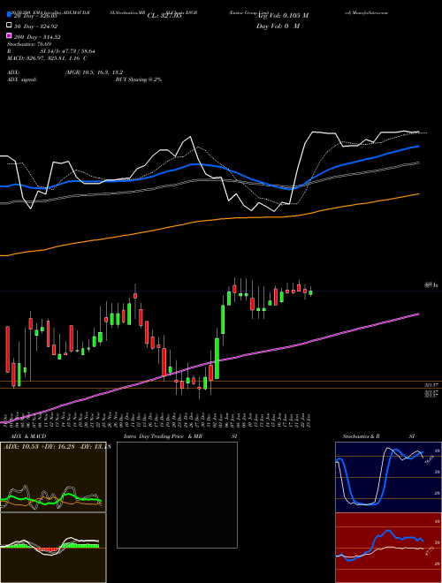
Task: Click the 'SI 14/3: 47.73 / 58.64' value
Action: pyautogui.click(x=68, y=51)
